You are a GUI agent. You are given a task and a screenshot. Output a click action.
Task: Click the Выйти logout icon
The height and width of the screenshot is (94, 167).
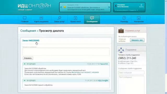pyautogui.click(x=141, y=5)
